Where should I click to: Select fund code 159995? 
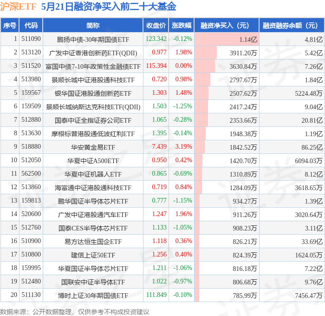pos(31,268)
